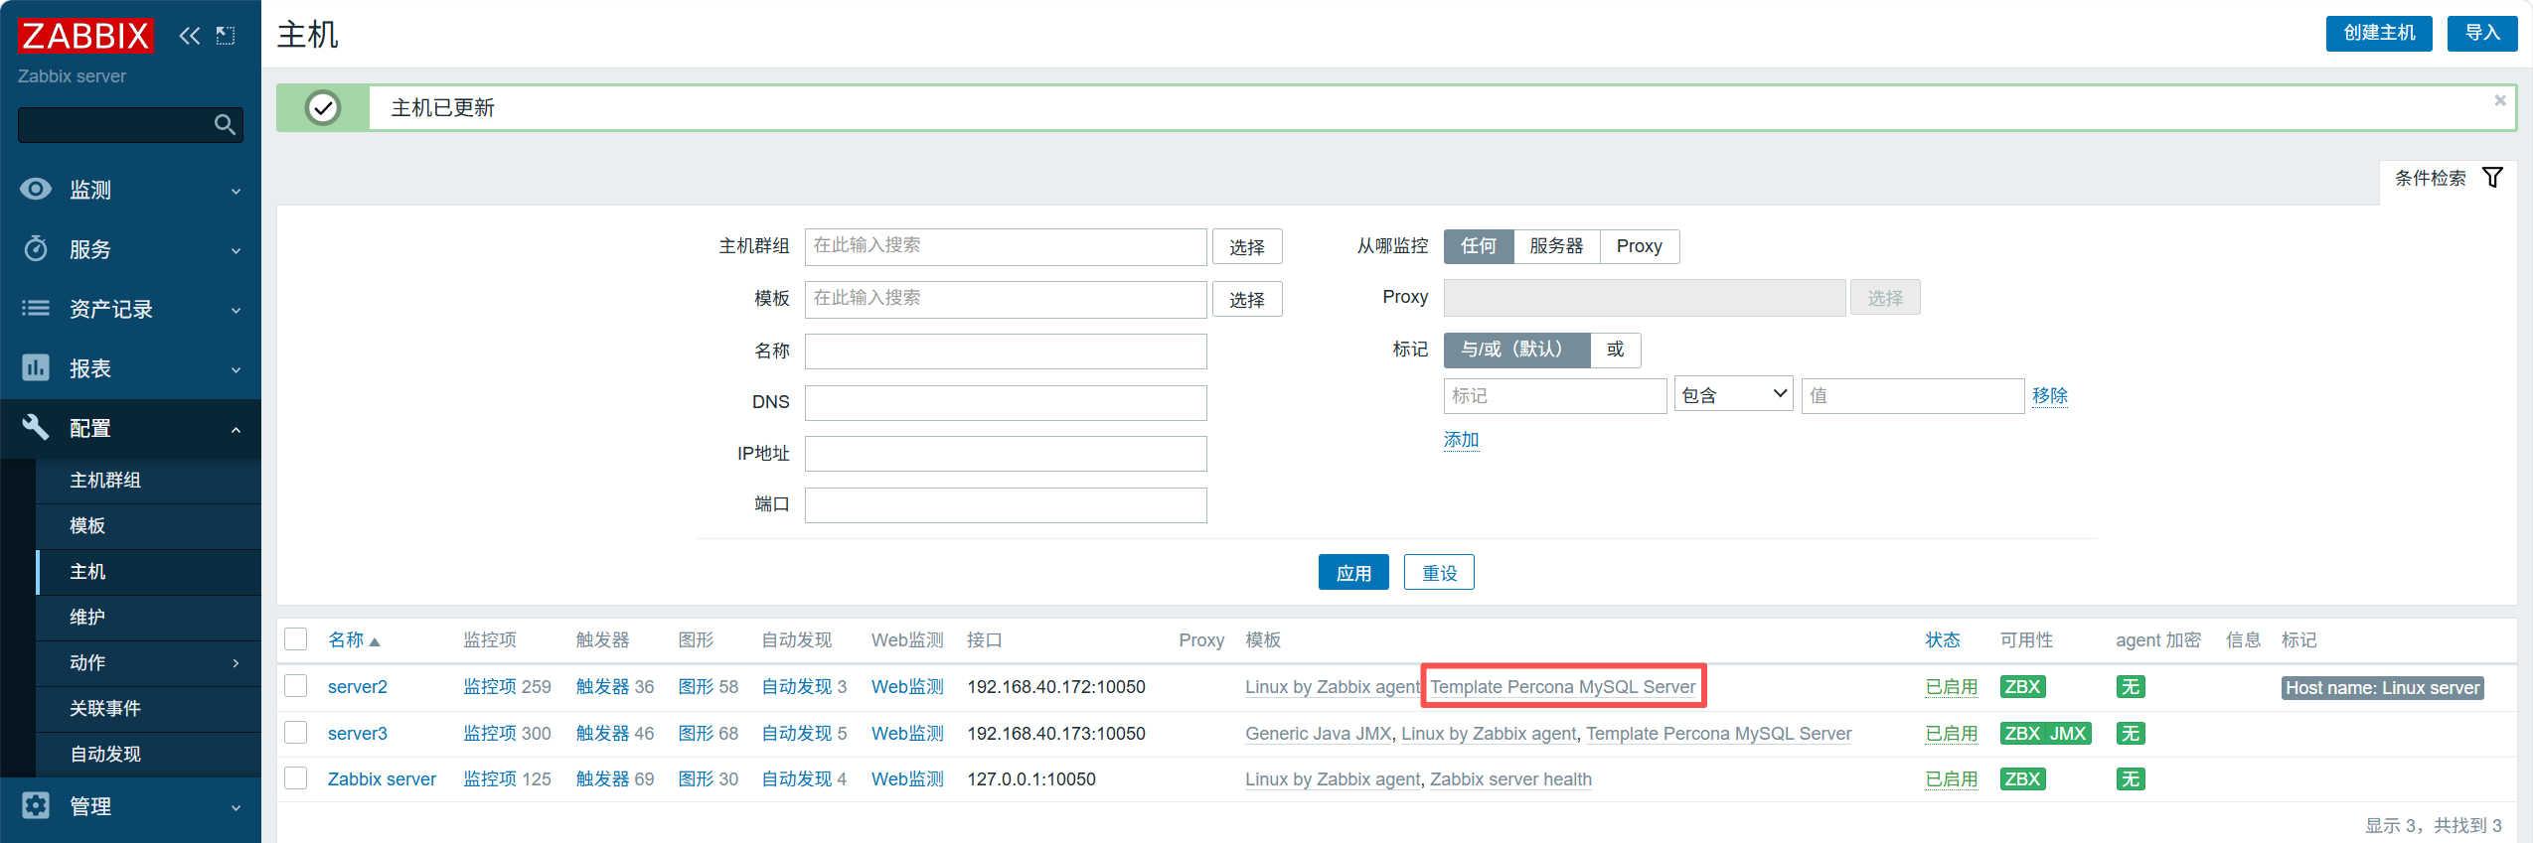Screen dimensions: 2533x843
Task: Click 已启用 status for Zabbix server
Action: click(1951, 779)
